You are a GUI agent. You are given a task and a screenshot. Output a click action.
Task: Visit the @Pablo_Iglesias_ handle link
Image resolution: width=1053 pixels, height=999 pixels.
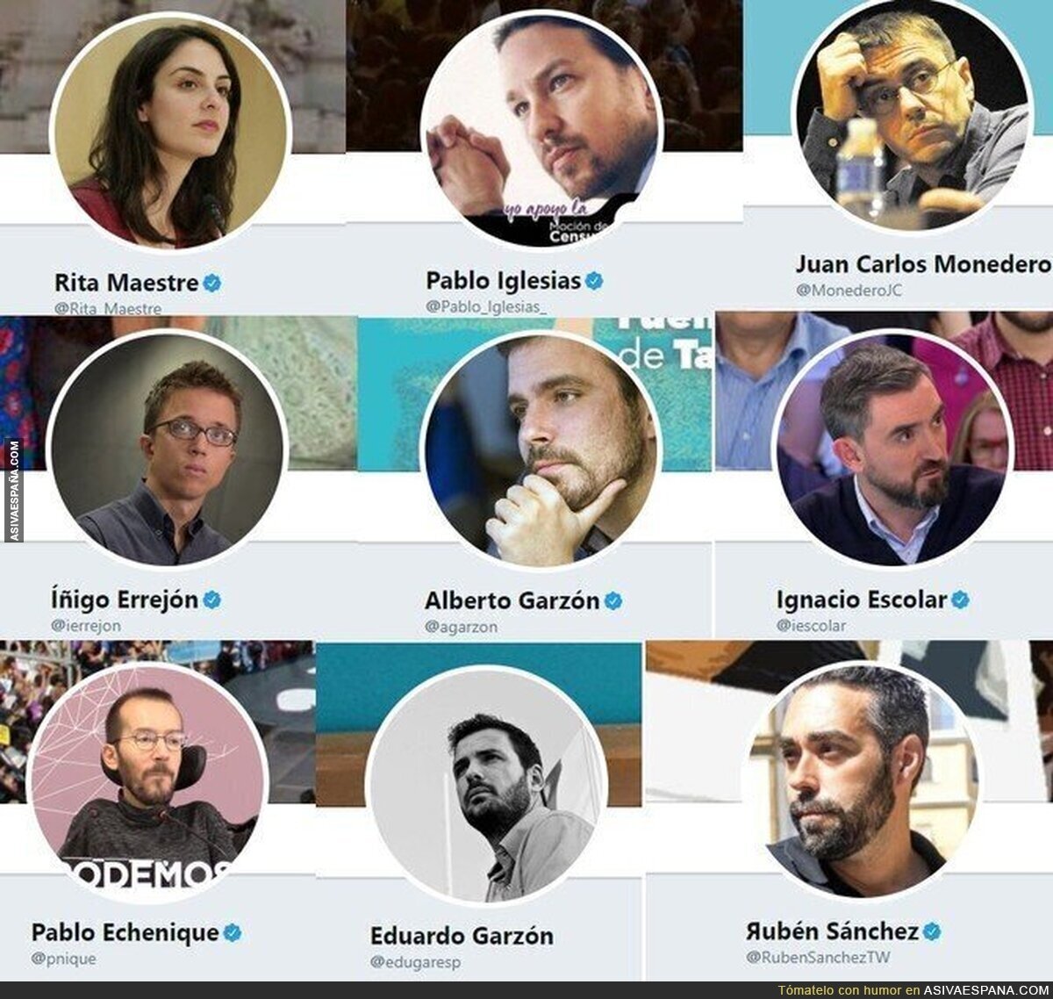[x=486, y=306]
